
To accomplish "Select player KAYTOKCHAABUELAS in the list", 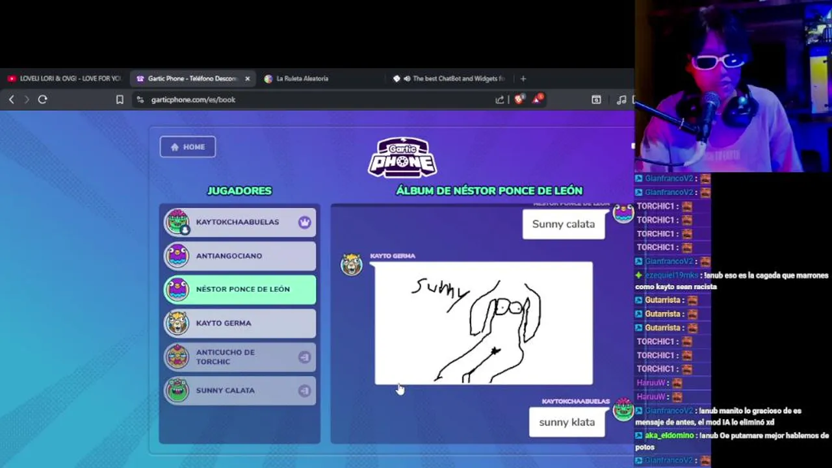I will pyautogui.click(x=239, y=222).
